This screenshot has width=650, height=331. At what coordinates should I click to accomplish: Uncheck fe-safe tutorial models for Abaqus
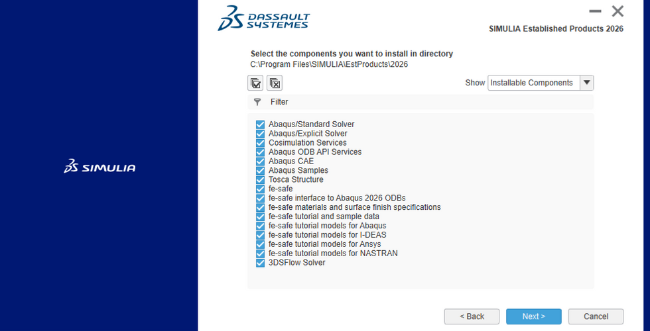pyautogui.click(x=260, y=226)
